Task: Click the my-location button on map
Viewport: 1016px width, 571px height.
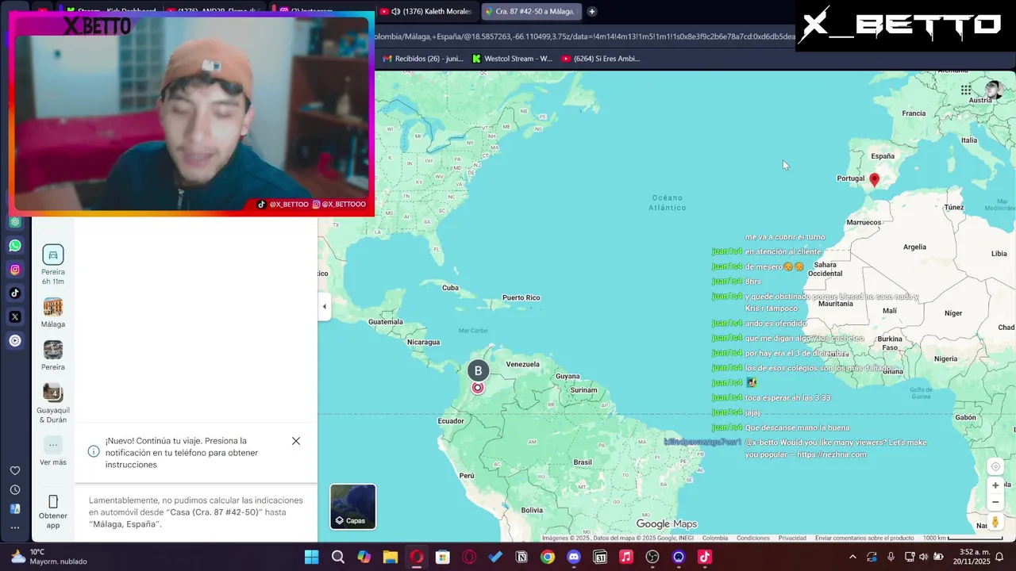Action: (995, 466)
